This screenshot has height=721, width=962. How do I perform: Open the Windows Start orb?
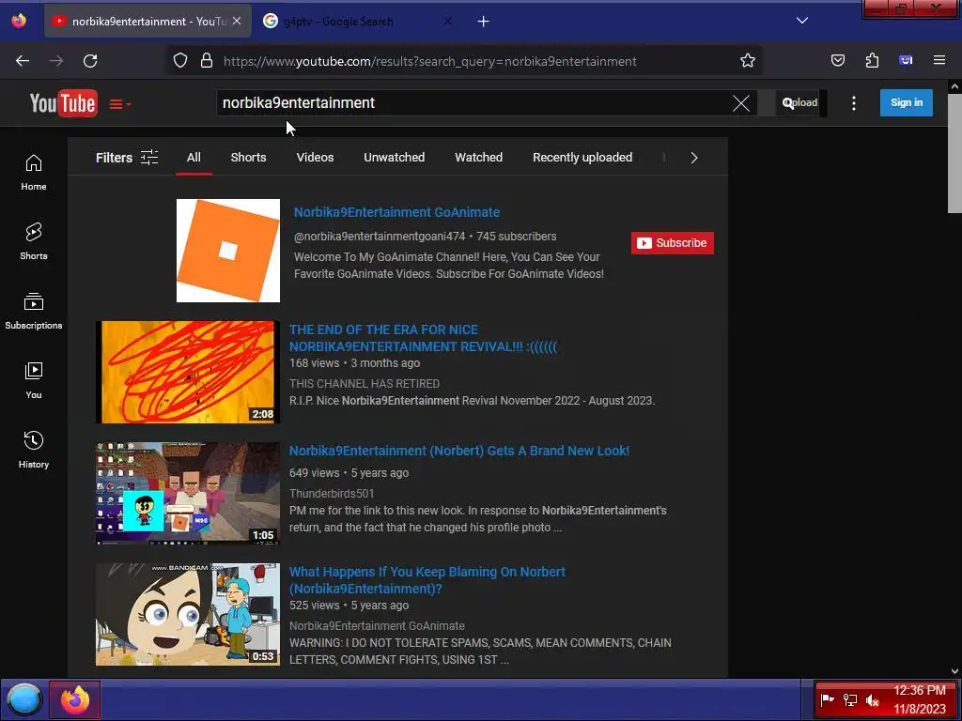[x=24, y=699]
